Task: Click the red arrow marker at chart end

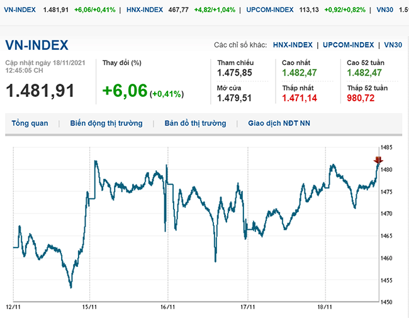Action: point(378,161)
